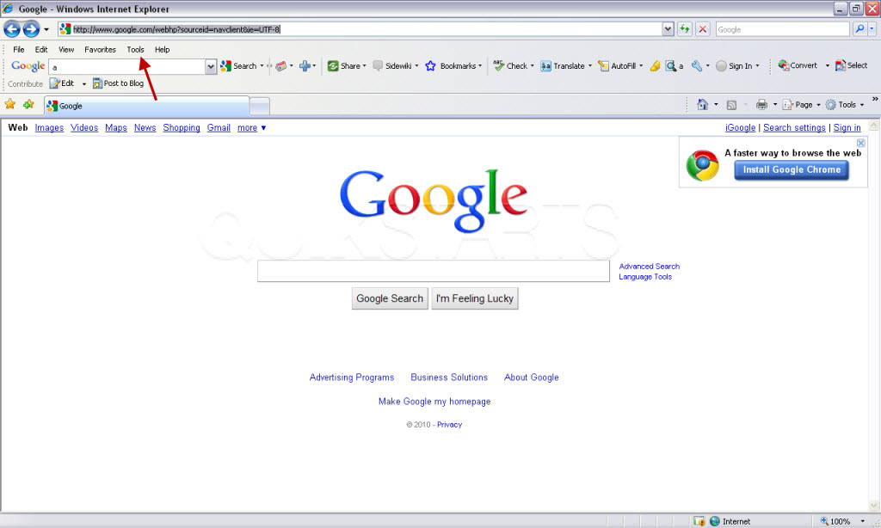Click the Home page icon
Viewport: 881px width, 528px height.
point(702,104)
